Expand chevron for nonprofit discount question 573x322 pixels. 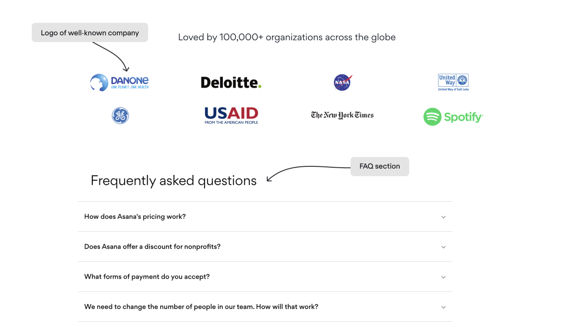coord(444,247)
